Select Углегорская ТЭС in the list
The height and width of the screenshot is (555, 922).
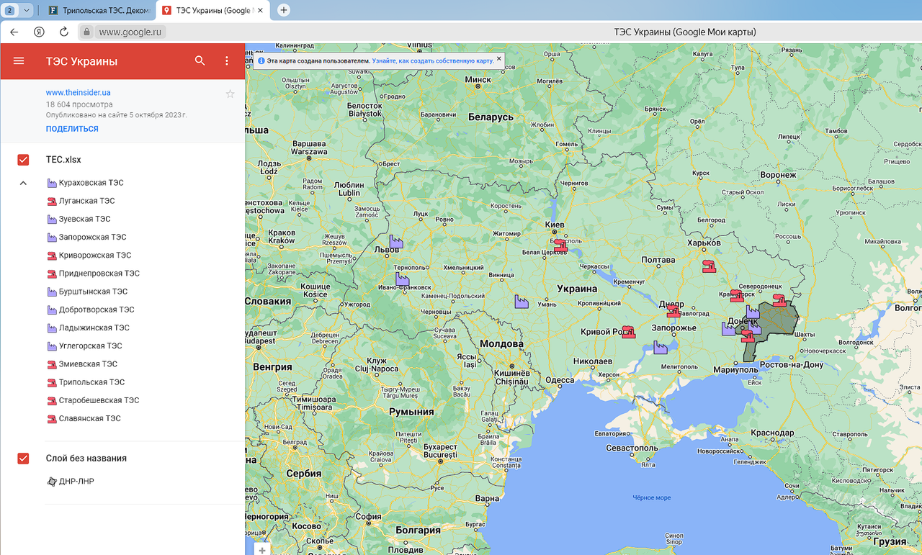pyautogui.click(x=85, y=346)
